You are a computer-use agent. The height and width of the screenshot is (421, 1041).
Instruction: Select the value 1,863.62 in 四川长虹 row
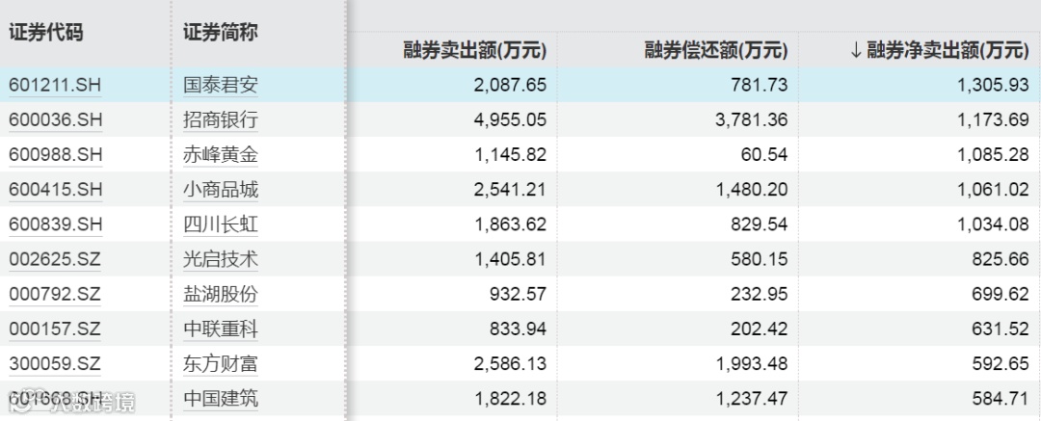(511, 224)
